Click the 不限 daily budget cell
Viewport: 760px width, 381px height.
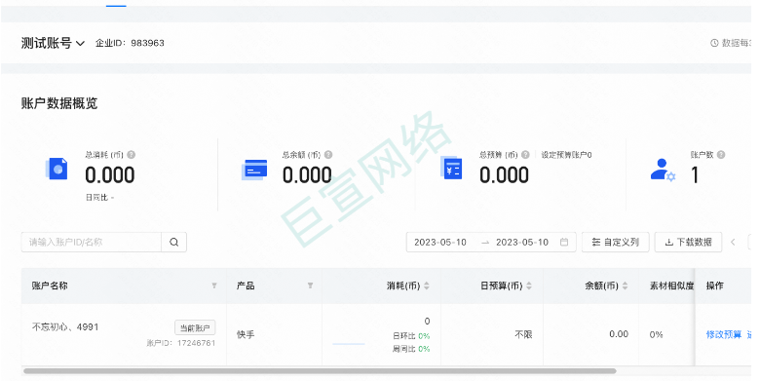(x=523, y=334)
